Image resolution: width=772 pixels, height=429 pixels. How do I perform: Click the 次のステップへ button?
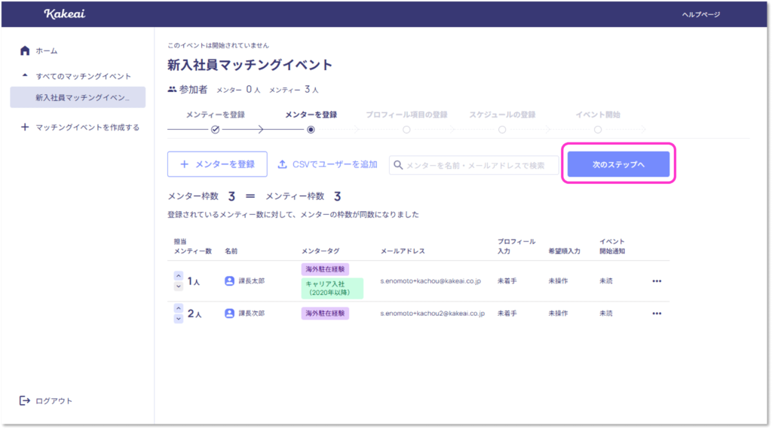618,164
